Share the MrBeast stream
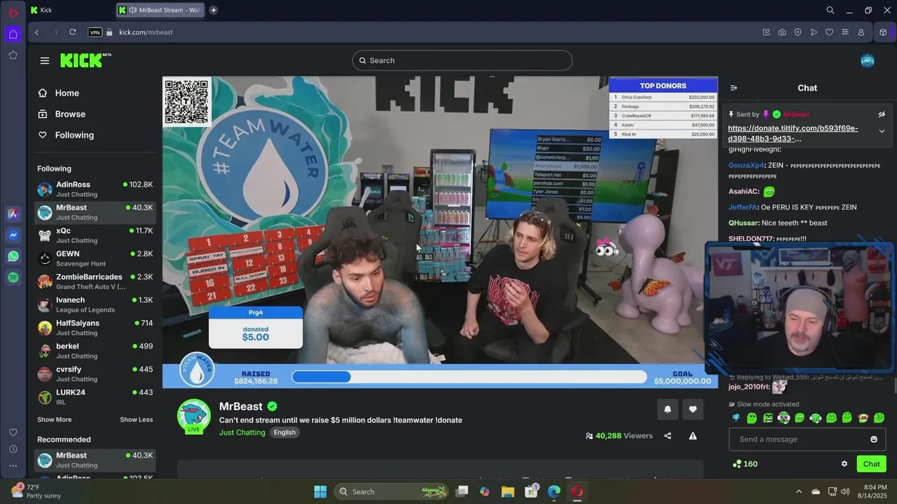Viewport: 897px width, 504px height. point(668,435)
